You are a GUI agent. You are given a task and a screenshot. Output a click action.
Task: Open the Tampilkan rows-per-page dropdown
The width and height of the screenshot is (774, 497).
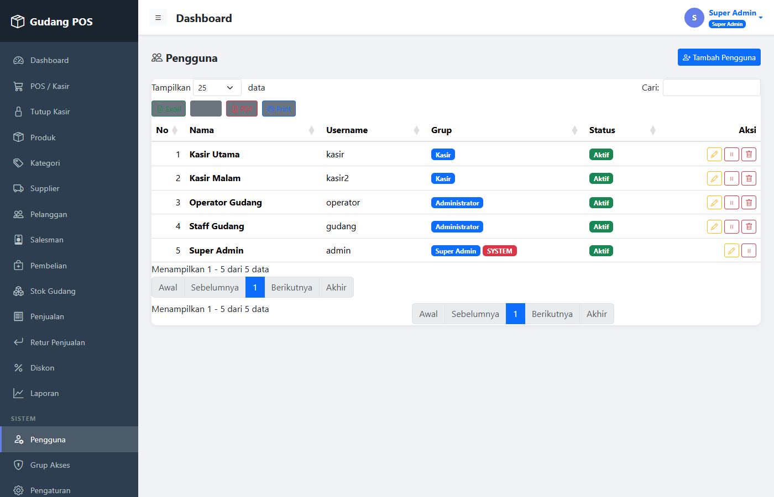(217, 88)
